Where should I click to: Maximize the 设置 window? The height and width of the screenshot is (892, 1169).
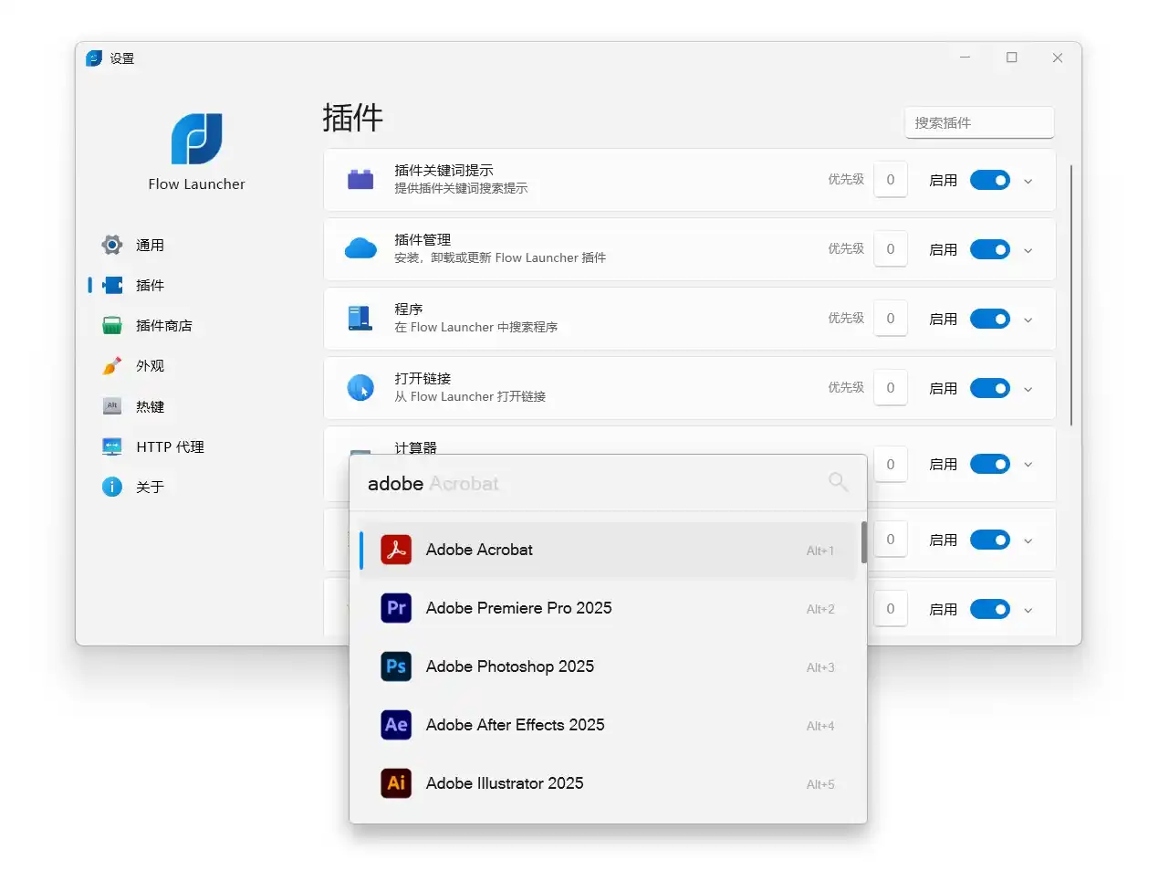(1012, 58)
